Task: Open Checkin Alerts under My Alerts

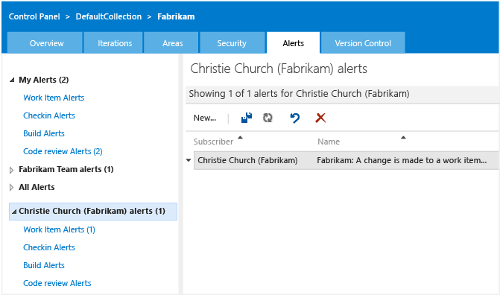Action: click(49, 115)
